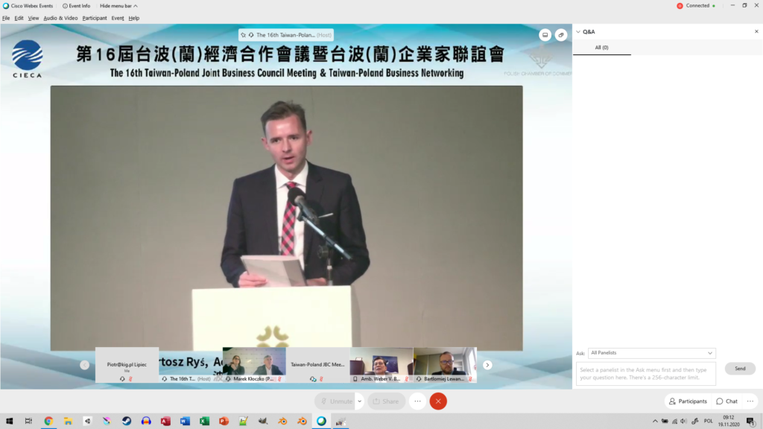Image resolution: width=763 pixels, height=429 pixels.
Task: Click the question text input field
Action: (645, 373)
